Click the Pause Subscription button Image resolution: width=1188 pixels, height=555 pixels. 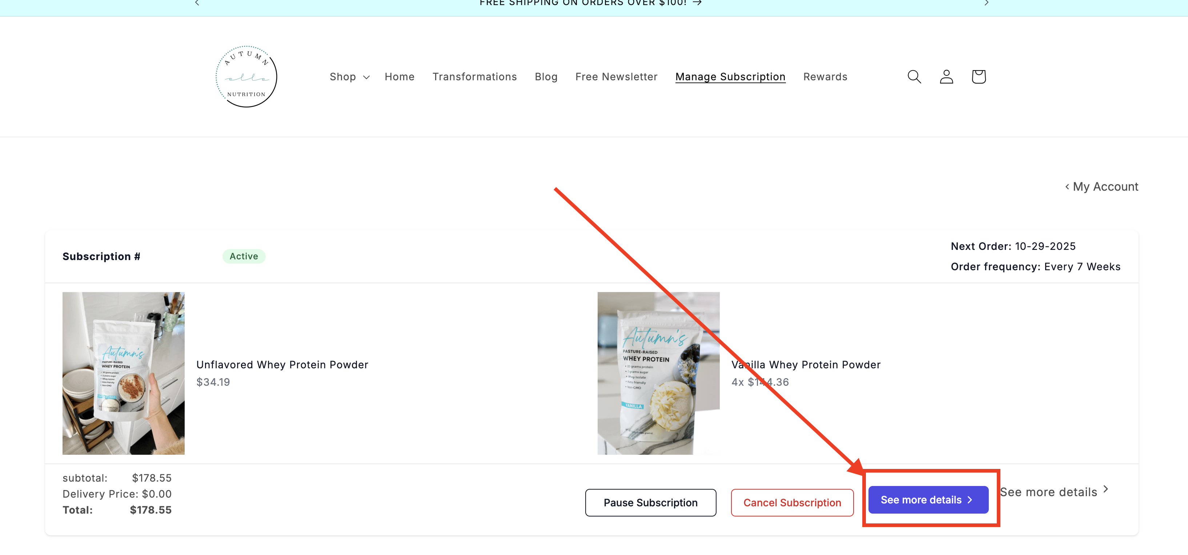(651, 503)
